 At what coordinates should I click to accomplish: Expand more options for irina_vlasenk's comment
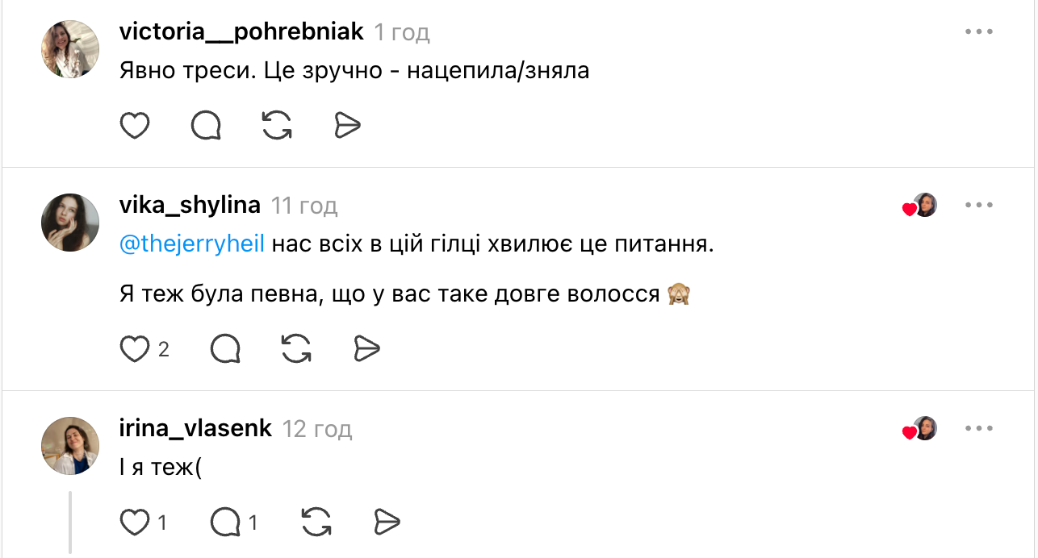point(978,429)
